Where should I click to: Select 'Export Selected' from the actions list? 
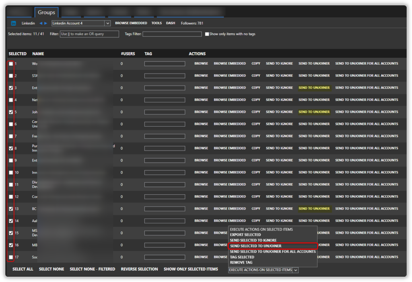245,235
